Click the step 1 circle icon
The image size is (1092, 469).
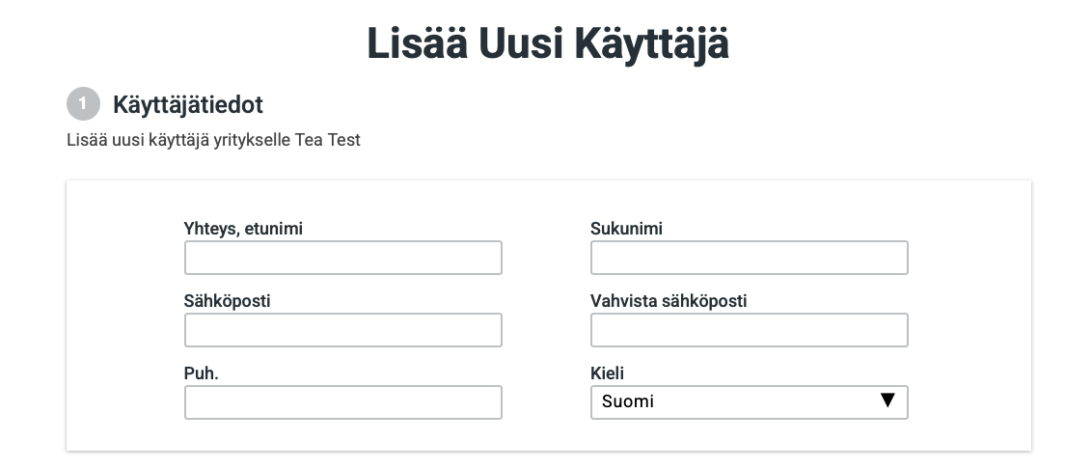point(83,104)
